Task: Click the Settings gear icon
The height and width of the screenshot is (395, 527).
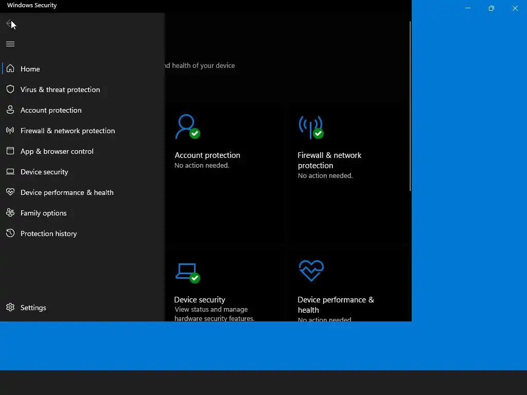Action: 10,308
